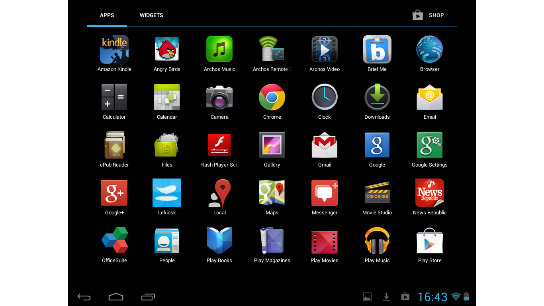The image size is (544, 306).
Task: Launch the Play Store app
Action: click(430, 241)
